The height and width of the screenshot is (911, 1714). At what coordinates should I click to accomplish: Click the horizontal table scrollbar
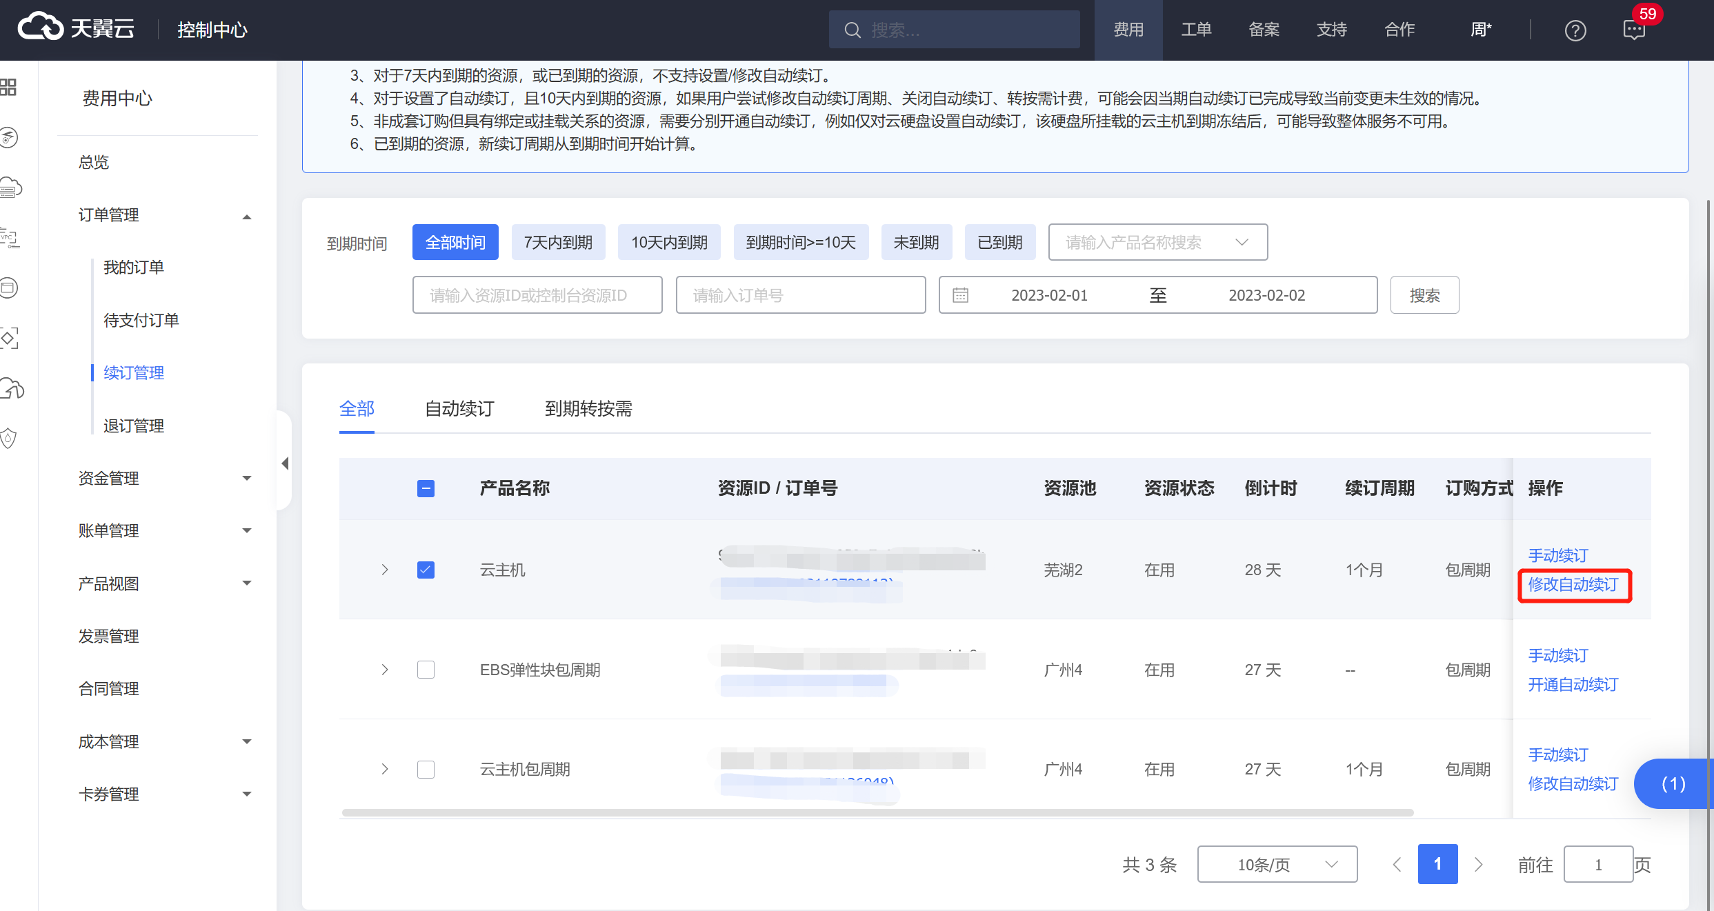[x=876, y=812]
